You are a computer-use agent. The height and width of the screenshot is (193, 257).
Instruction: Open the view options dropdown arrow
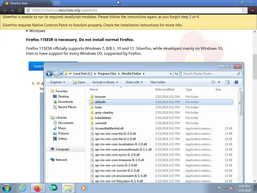click(219, 82)
